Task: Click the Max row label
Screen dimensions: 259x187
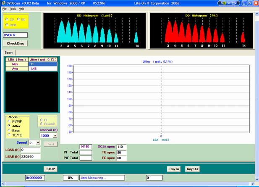Action: point(17,64)
